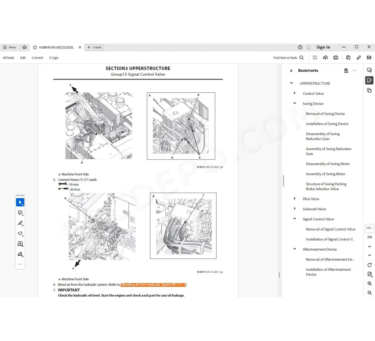This screenshot has height=341, width=375.
Task: Expand the Control Valve bookmark
Action: point(295,93)
